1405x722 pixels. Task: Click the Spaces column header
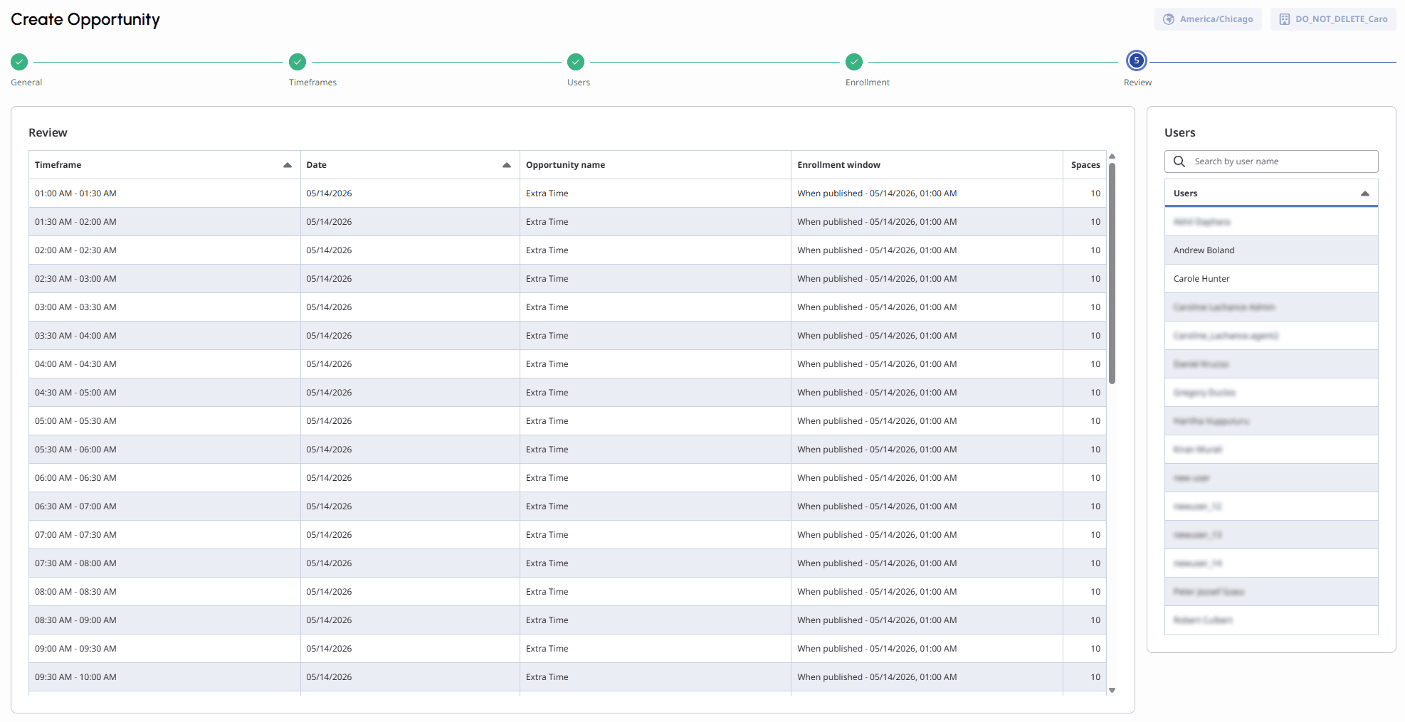1085,165
